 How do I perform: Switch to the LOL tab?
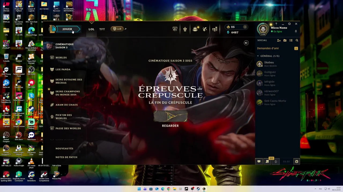pos(91,29)
